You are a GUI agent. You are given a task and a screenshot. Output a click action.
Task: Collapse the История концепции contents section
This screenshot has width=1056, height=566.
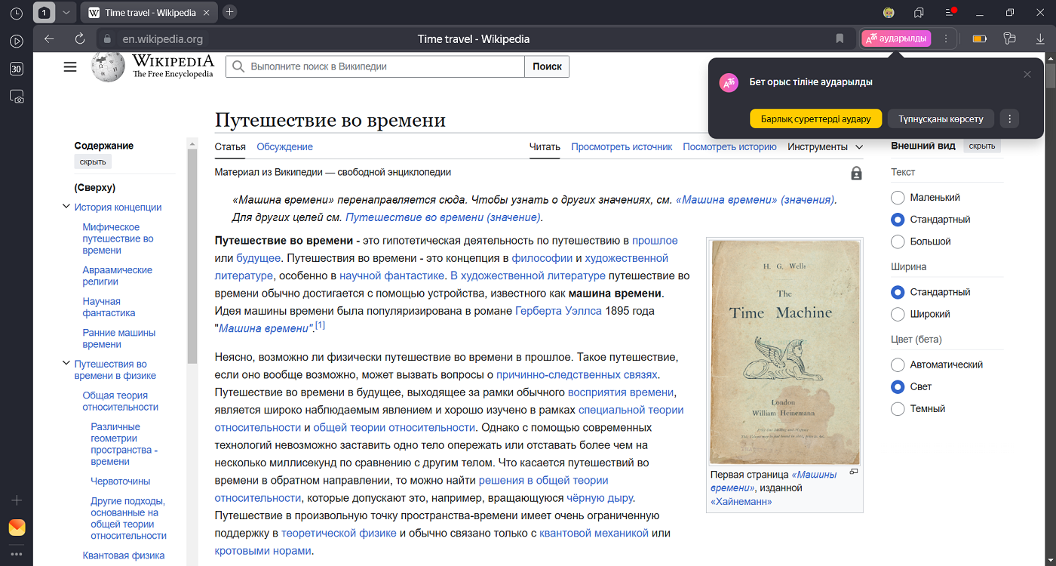[x=66, y=207]
